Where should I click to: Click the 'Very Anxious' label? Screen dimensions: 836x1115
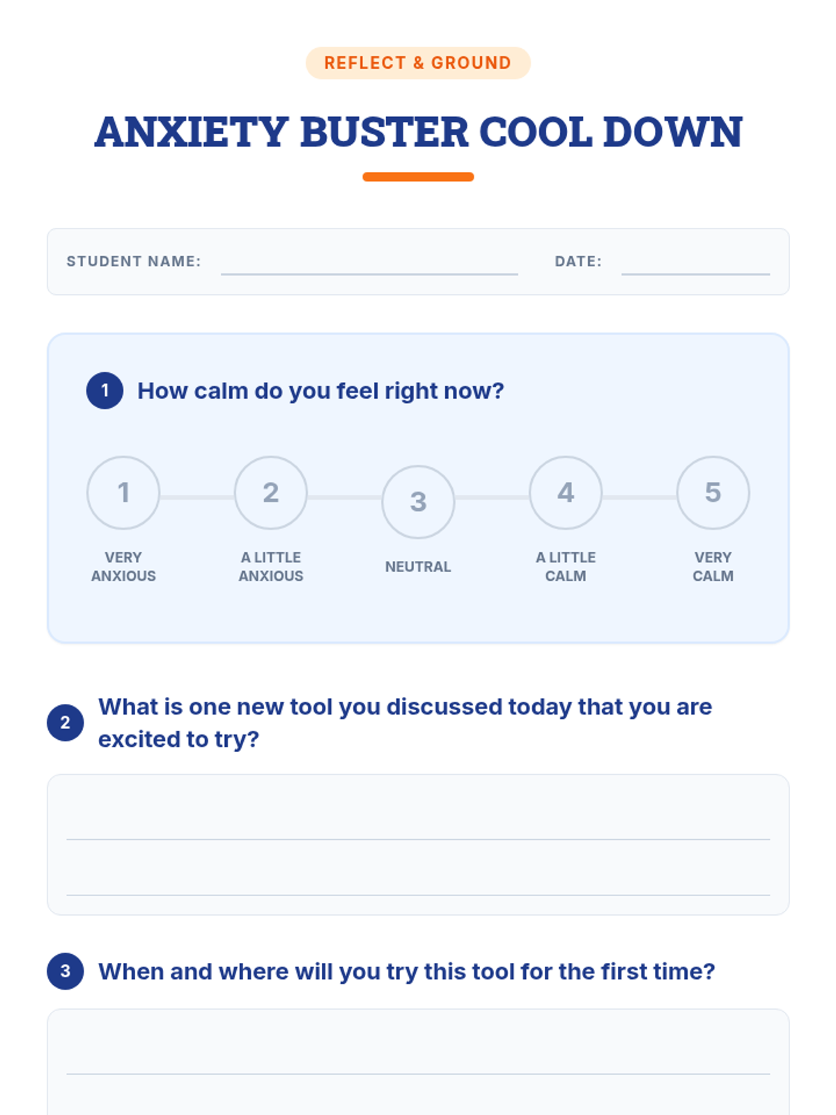123,567
